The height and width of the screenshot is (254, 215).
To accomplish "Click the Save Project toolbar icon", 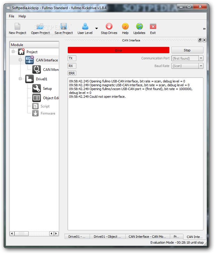I will (x=64, y=26).
